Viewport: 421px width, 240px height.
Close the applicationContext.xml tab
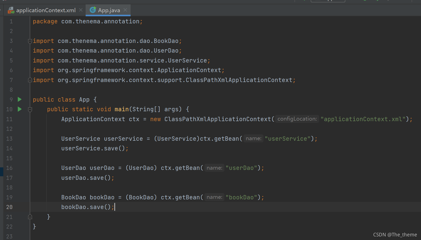click(81, 10)
